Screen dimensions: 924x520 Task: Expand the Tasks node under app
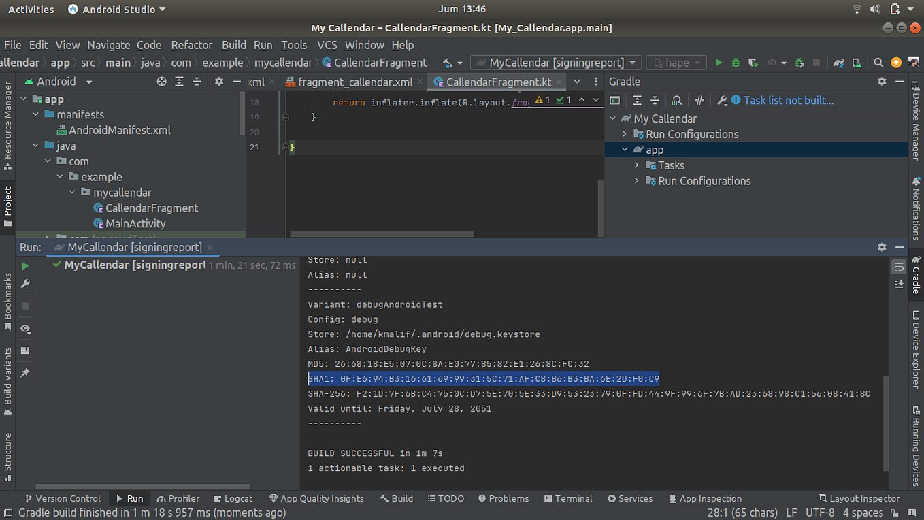637,165
